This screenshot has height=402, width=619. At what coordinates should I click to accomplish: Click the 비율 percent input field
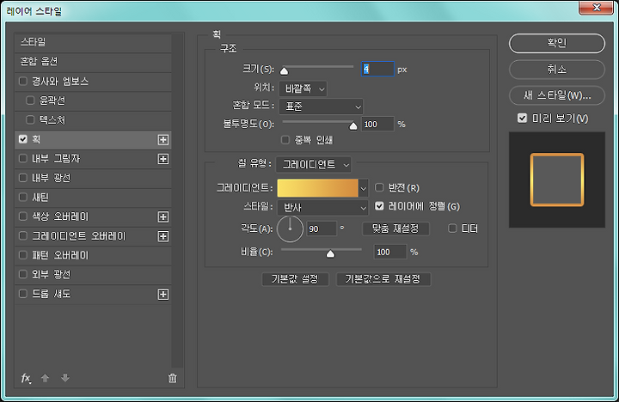click(x=390, y=252)
